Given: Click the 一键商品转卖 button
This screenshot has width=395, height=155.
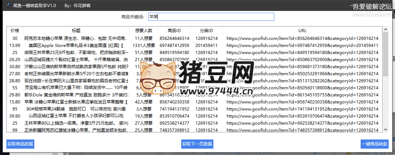Looking at the screenshot, I should 374,144.
